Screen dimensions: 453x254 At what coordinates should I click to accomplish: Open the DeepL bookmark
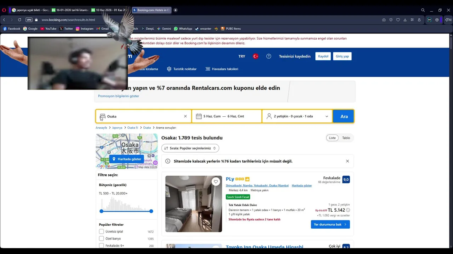[147, 29]
